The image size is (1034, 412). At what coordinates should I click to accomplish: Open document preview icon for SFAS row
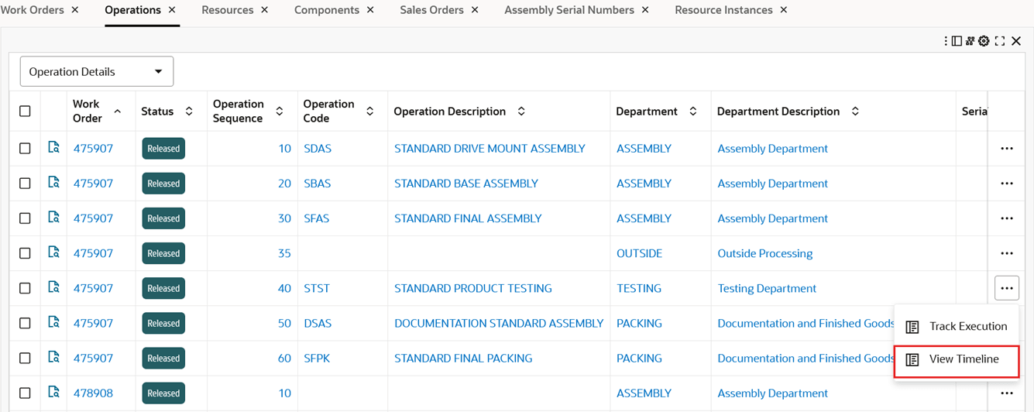coord(53,217)
